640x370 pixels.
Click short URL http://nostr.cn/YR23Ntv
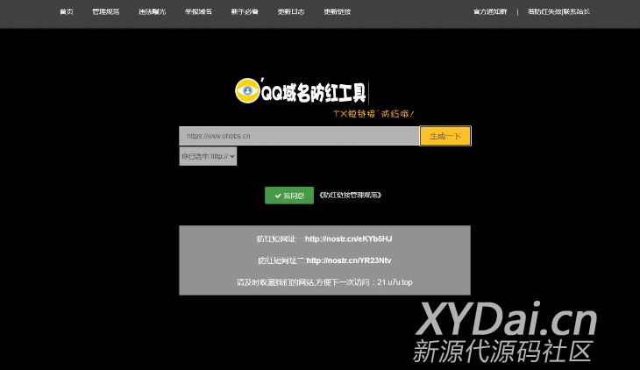(x=349, y=260)
